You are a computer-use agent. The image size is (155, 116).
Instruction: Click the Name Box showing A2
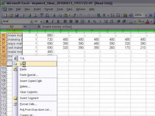12,26
